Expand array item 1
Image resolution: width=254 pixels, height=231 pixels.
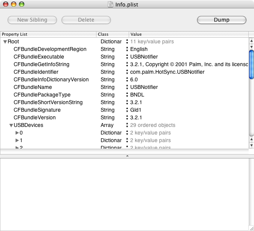(x=17, y=140)
